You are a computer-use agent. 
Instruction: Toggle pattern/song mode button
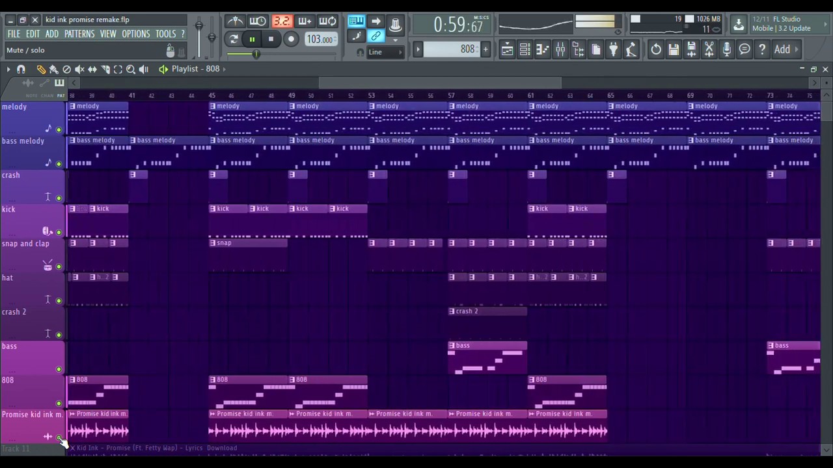pyautogui.click(x=234, y=39)
